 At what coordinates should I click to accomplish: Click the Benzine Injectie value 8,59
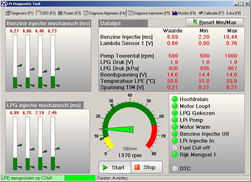pyautogui.click(x=172, y=37)
